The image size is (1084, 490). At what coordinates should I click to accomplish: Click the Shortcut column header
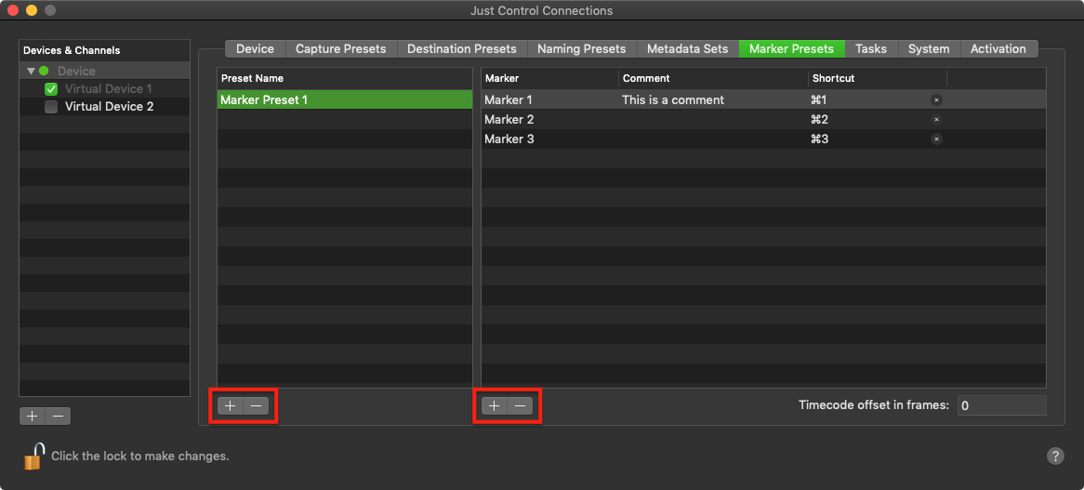coord(878,78)
